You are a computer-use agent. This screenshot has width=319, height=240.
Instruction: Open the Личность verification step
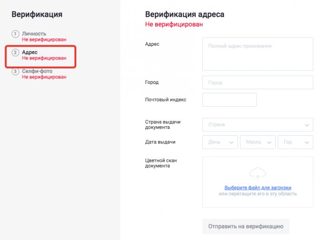[x=34, y=34]
